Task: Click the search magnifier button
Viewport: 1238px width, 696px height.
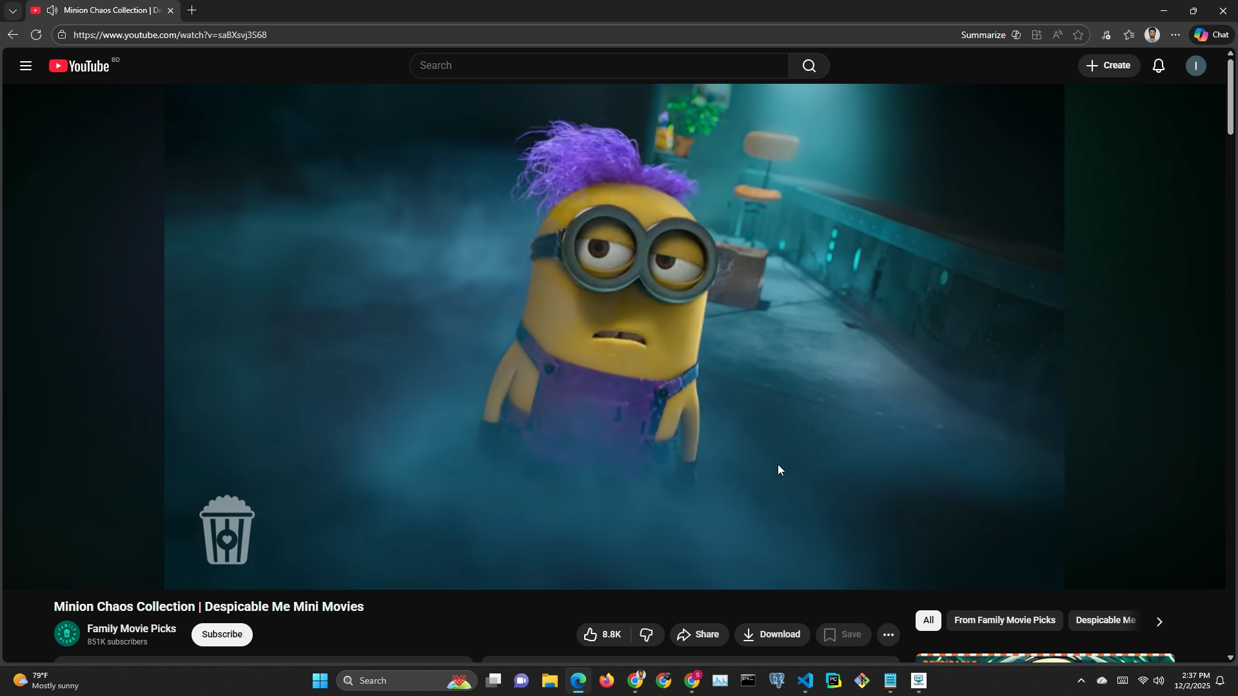Action: [809, 66]
